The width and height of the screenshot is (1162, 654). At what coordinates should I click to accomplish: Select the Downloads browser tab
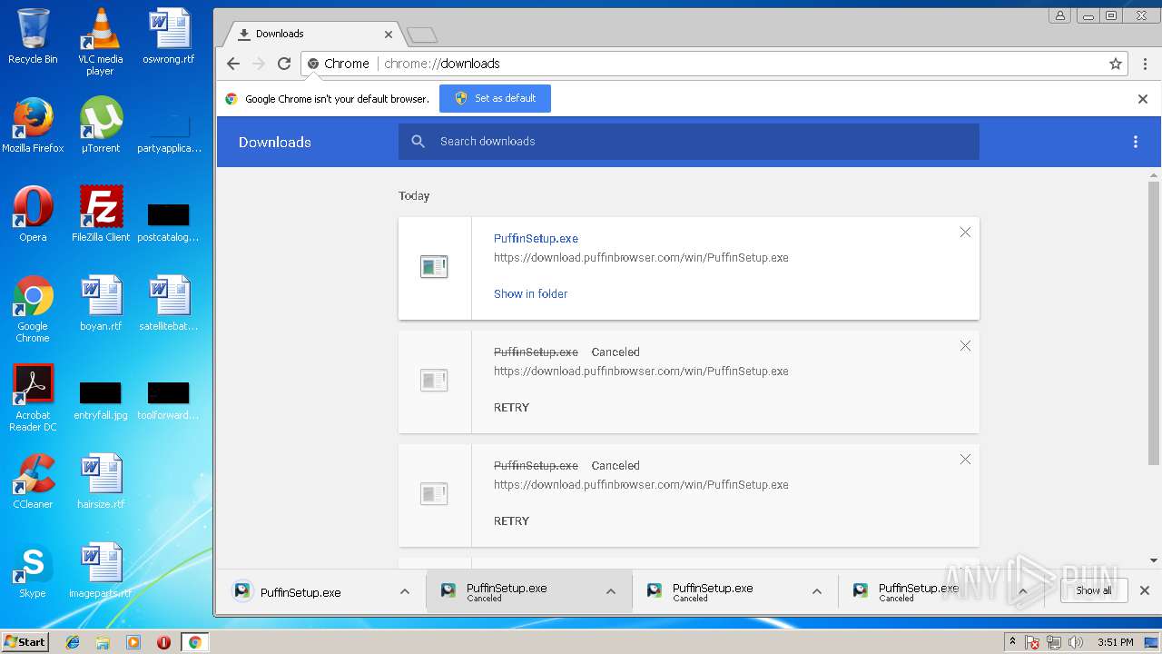309,34
